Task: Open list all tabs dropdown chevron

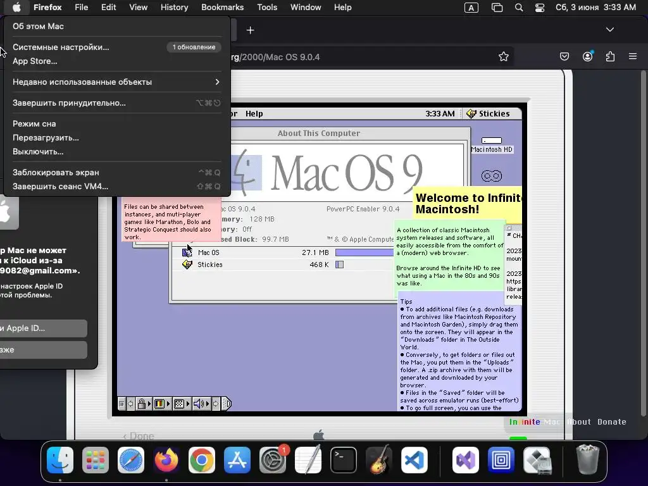Action: click(610, 30)
